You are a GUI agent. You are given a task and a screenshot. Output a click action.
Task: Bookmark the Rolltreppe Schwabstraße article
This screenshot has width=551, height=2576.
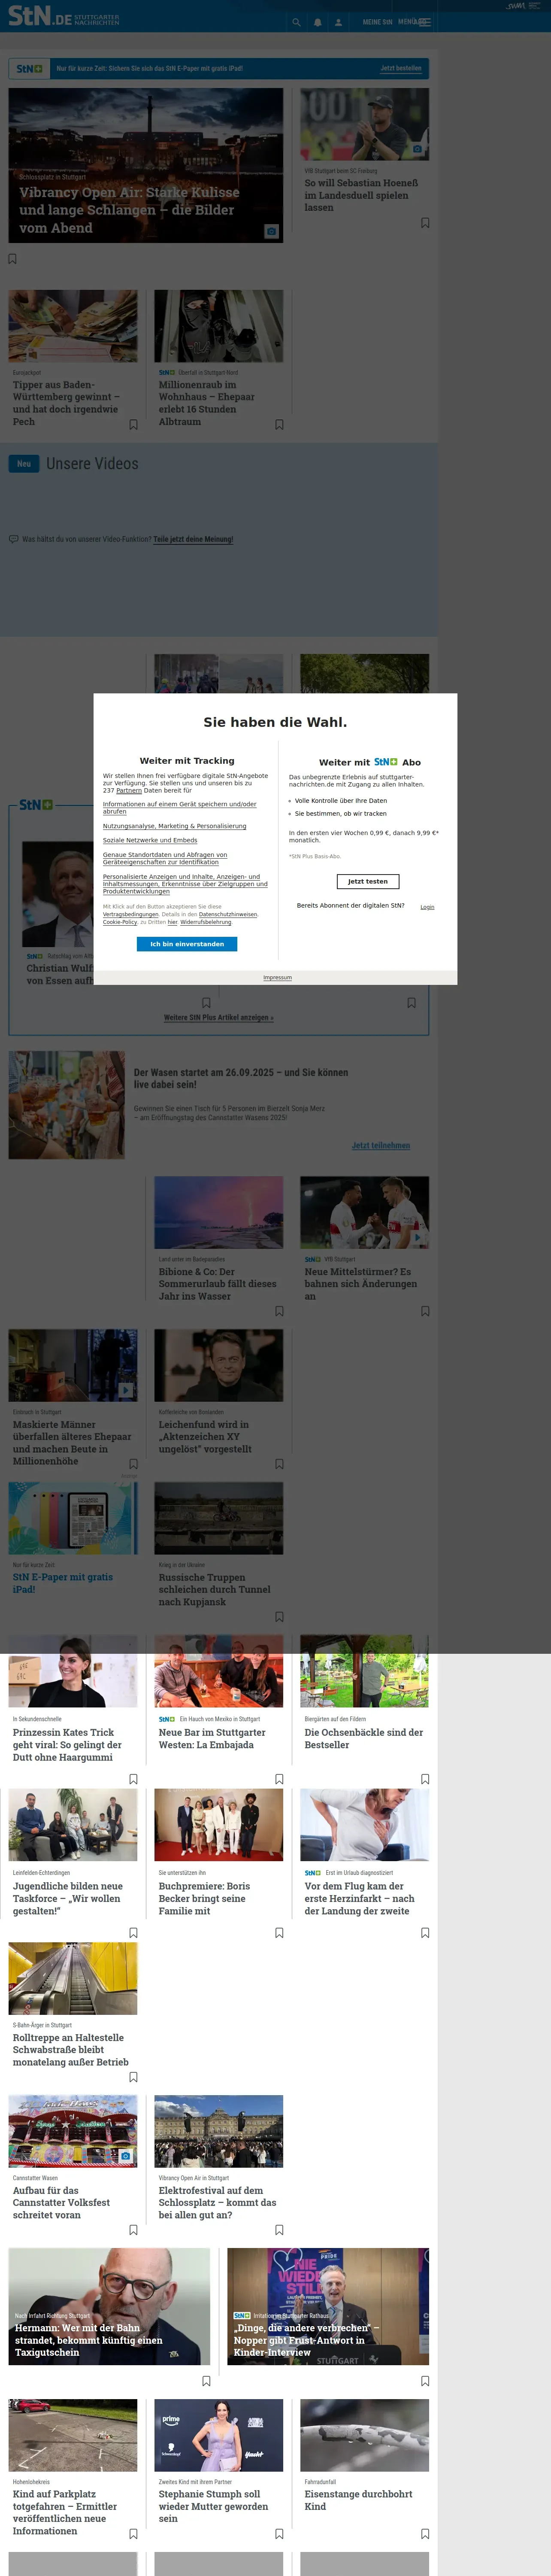click(133, 2077)
